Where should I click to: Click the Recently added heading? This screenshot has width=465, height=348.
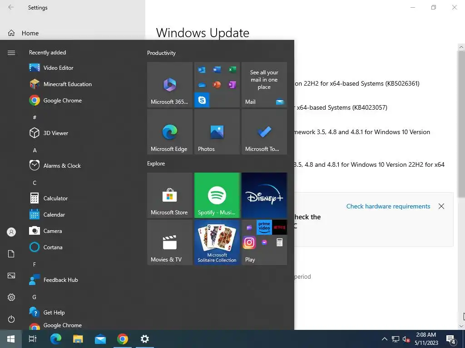[x=47, y=53]
